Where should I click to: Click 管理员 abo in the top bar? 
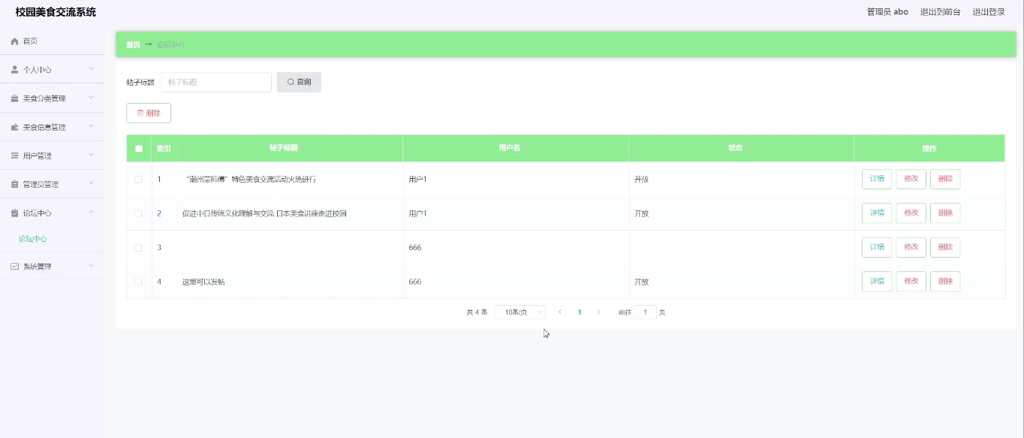tap(887, 12)
